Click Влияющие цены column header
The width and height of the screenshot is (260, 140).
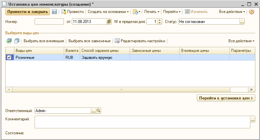[x=204, y=51]
